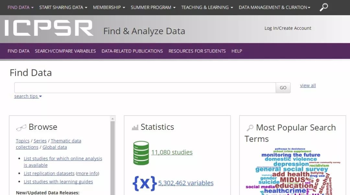Open List studies for which online analysis is available
350x195 pixels.
click(63, 162)
